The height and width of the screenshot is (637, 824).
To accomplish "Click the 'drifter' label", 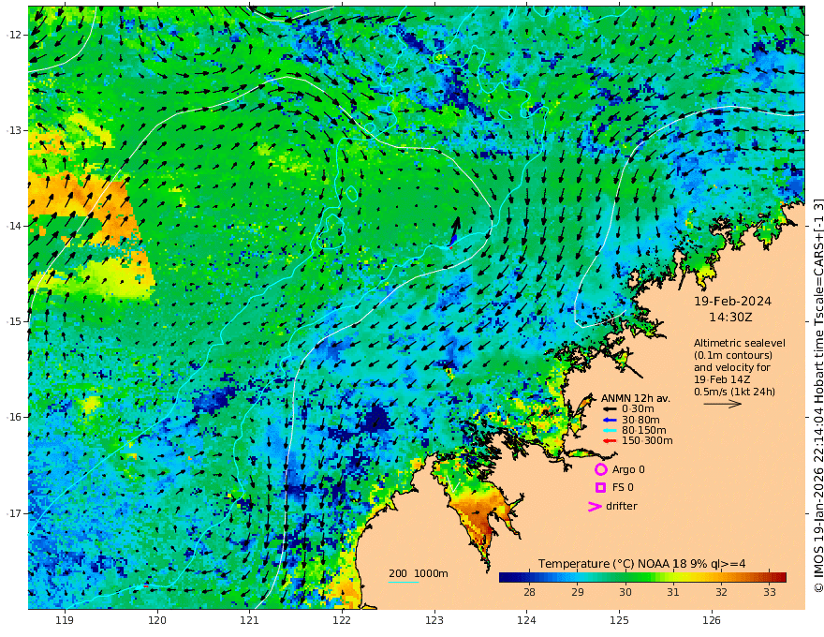I will click(x=622, y=506).
